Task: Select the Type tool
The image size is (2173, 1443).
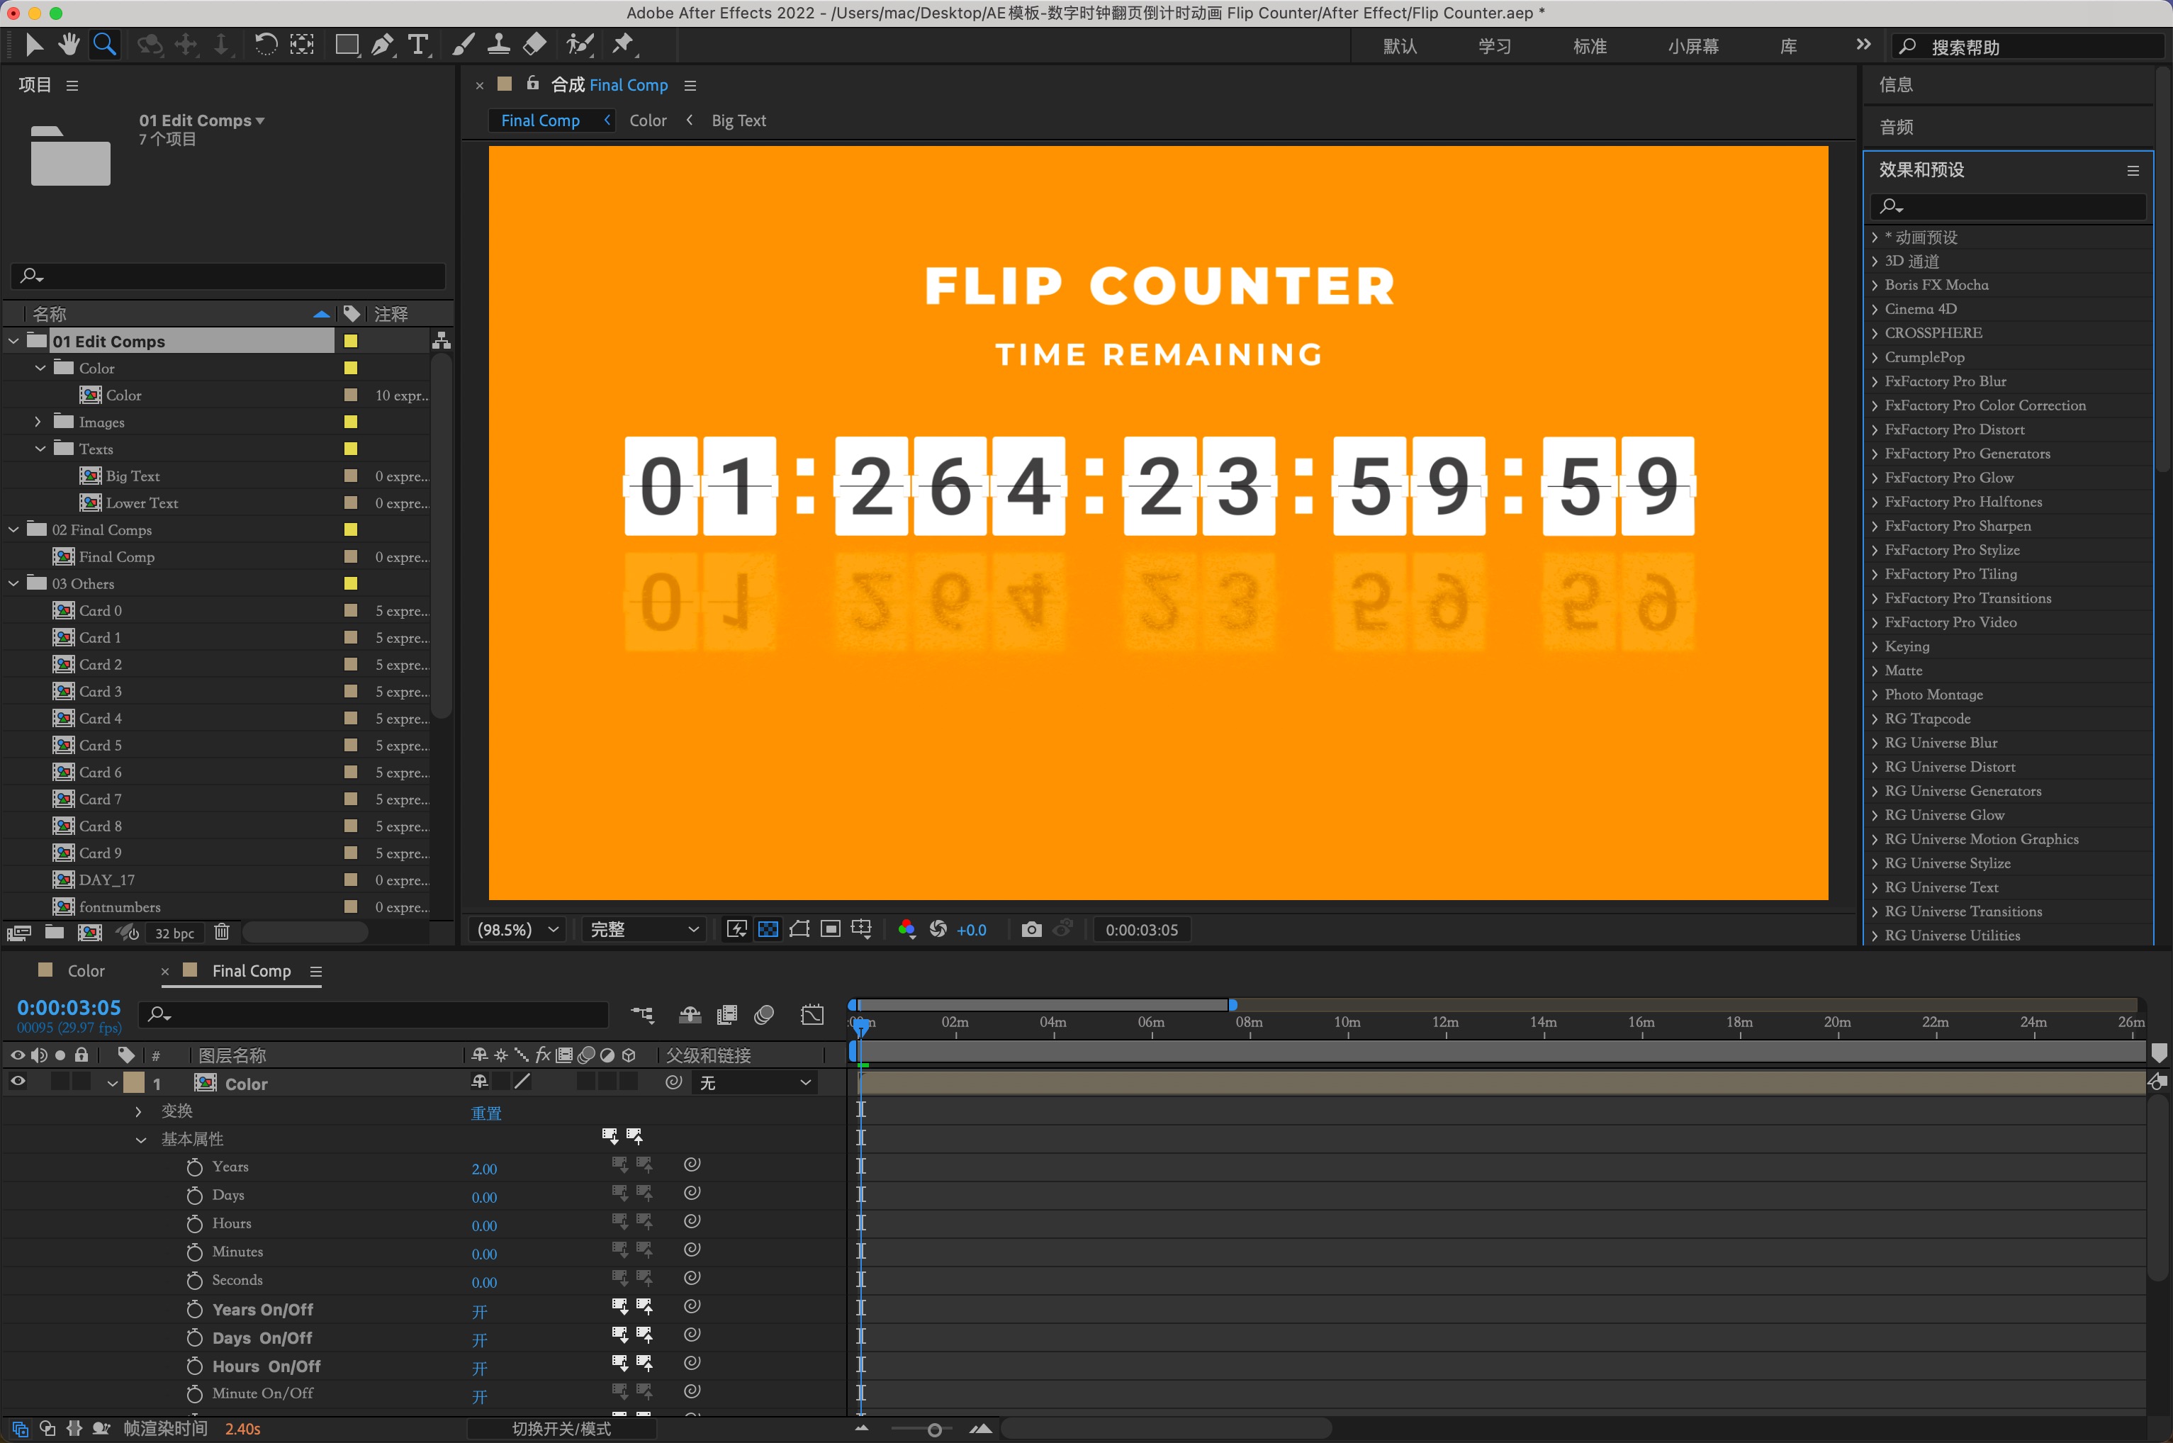Action: (418, 44)
